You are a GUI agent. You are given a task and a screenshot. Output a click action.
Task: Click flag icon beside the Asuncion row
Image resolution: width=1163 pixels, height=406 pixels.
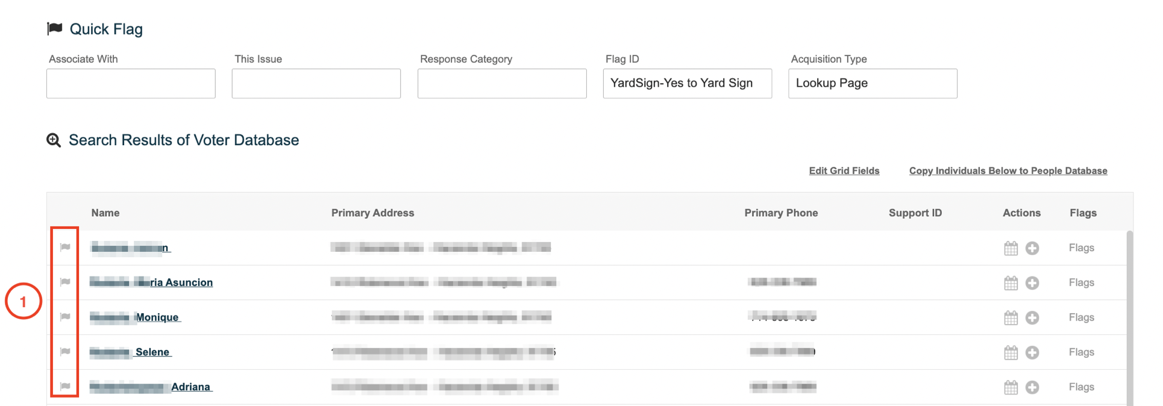(65, 282)
